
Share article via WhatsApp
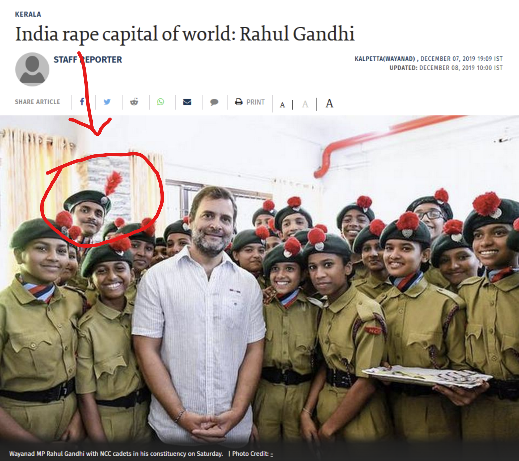(x=161, y=102)
